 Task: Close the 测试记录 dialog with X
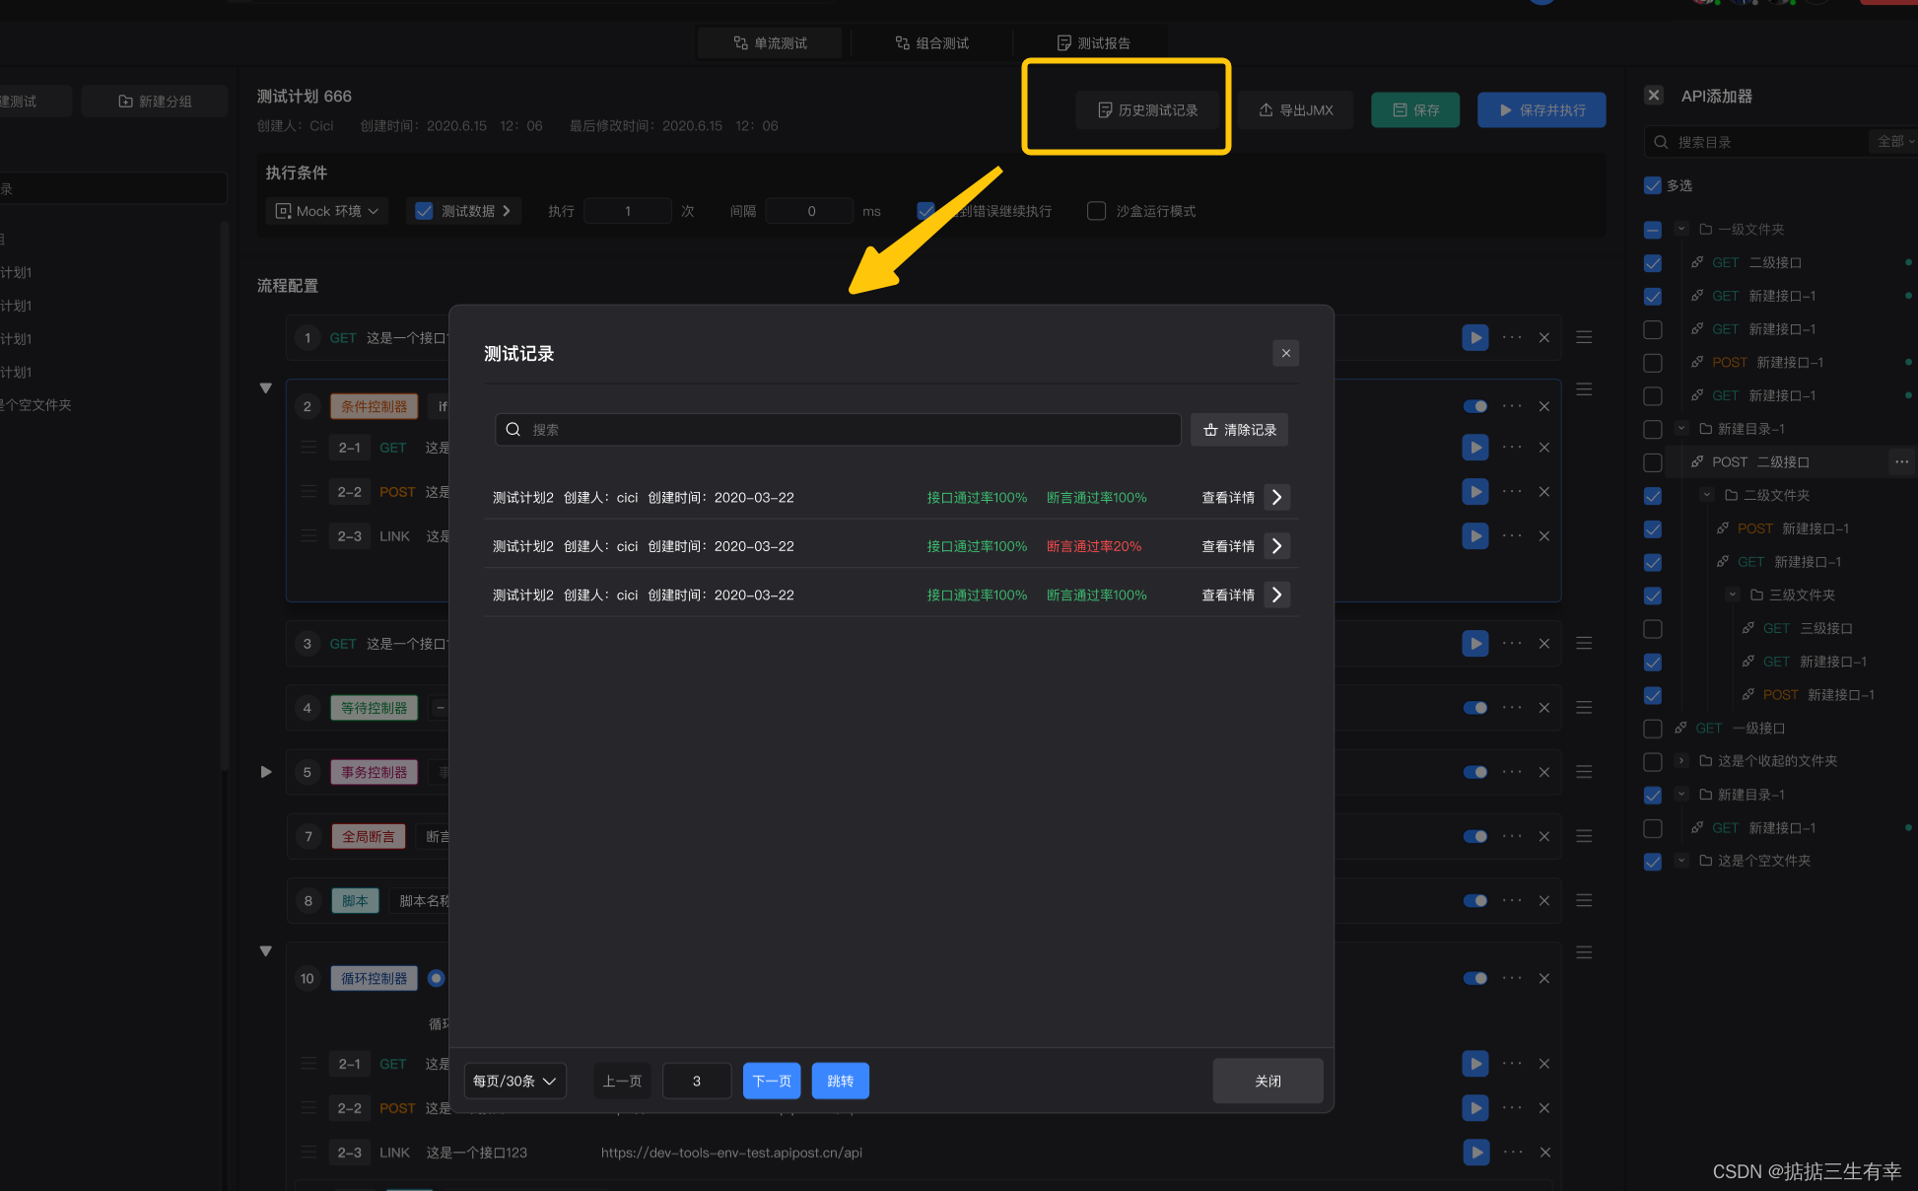tap(1285, 353)
